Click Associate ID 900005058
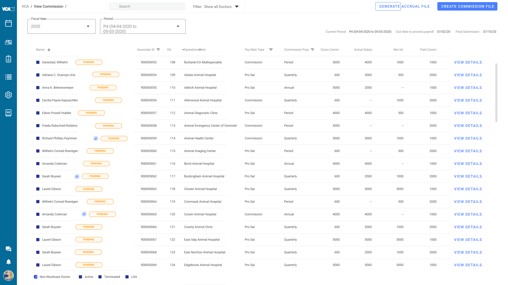 point(149,126)
